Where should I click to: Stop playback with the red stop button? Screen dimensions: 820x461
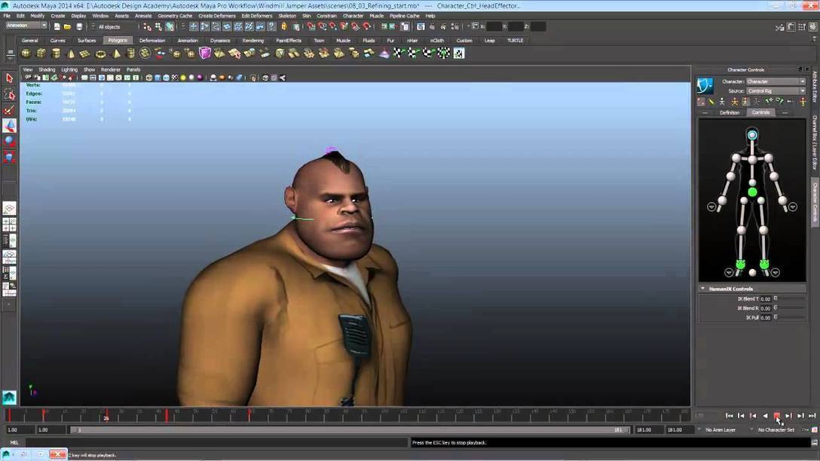pyautogui.click(x=776, y=415)
